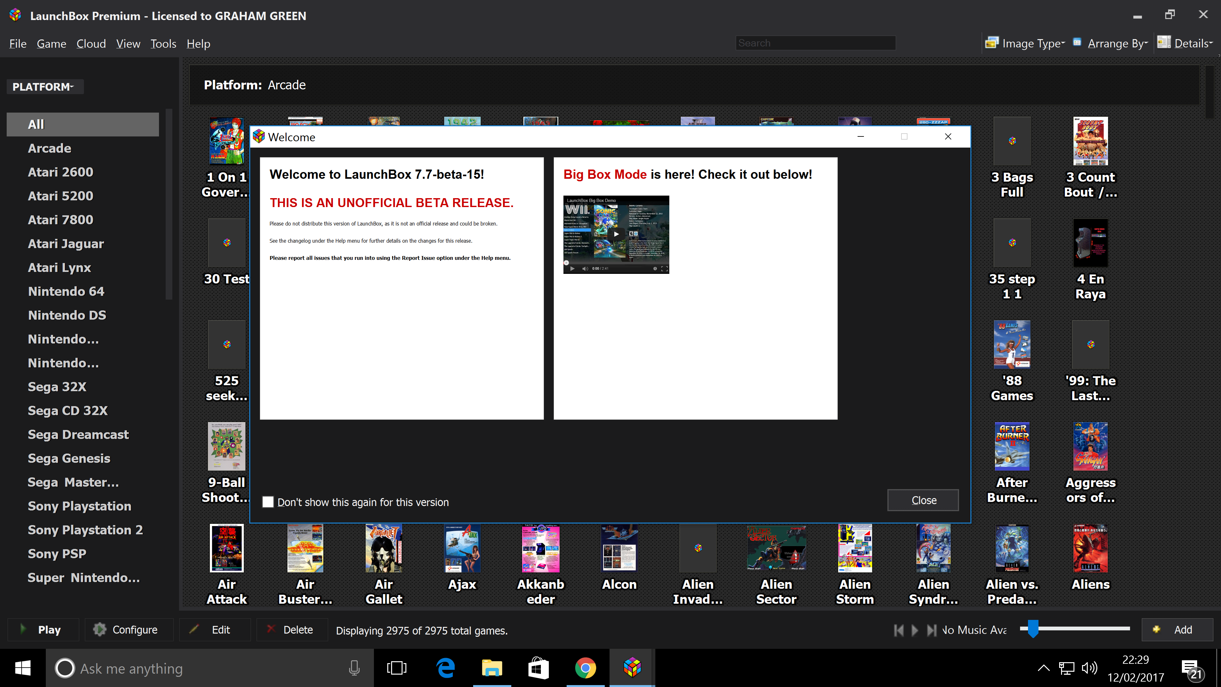Click music next track icon
Viewport: 1221px width, 687px height.
tap(931, 630)
